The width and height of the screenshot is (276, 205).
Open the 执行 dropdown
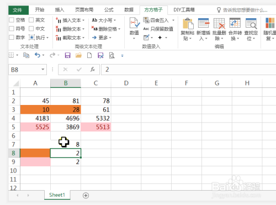39,38
